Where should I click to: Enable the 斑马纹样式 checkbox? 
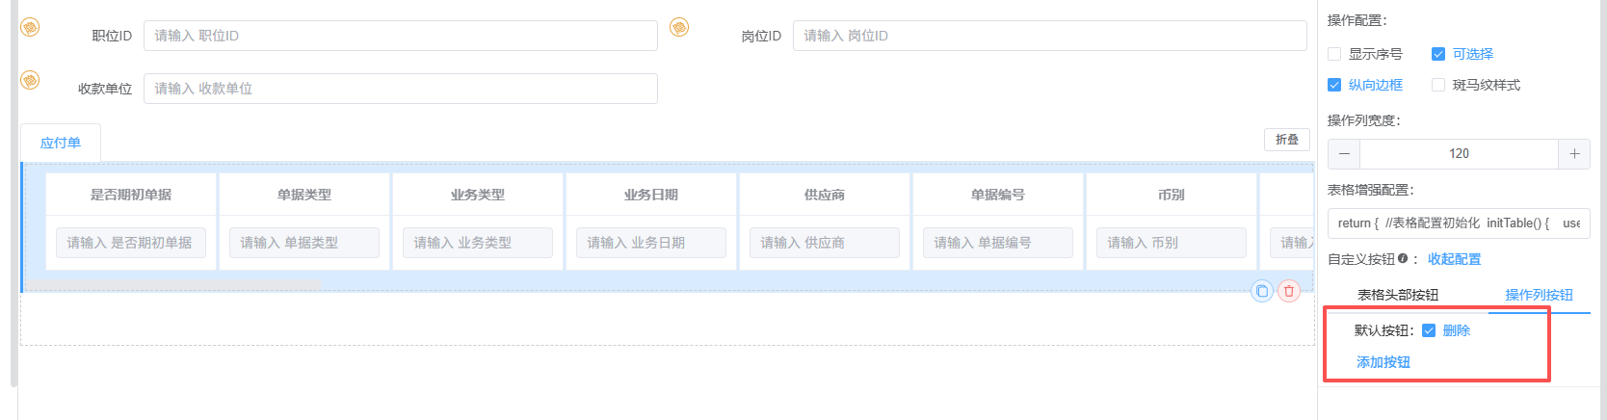(x=1438, y=85)
